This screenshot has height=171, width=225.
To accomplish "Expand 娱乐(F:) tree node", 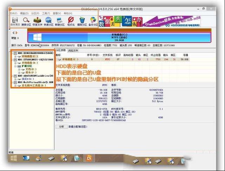I will pyautogui.click(x=19, y=73).
